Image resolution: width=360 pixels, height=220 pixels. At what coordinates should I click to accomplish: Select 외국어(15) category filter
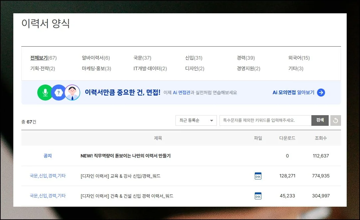pos(299,58)
